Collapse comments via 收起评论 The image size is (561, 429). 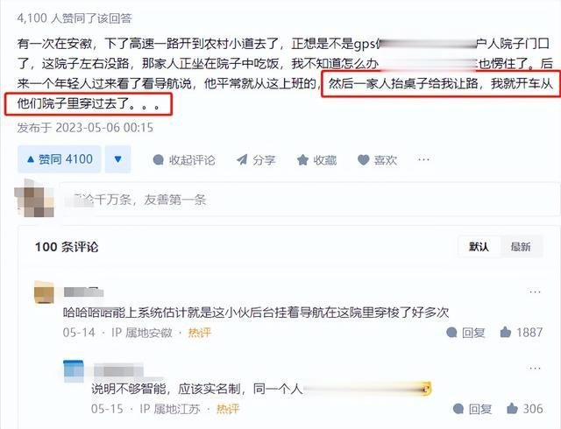tap(184, 160)
